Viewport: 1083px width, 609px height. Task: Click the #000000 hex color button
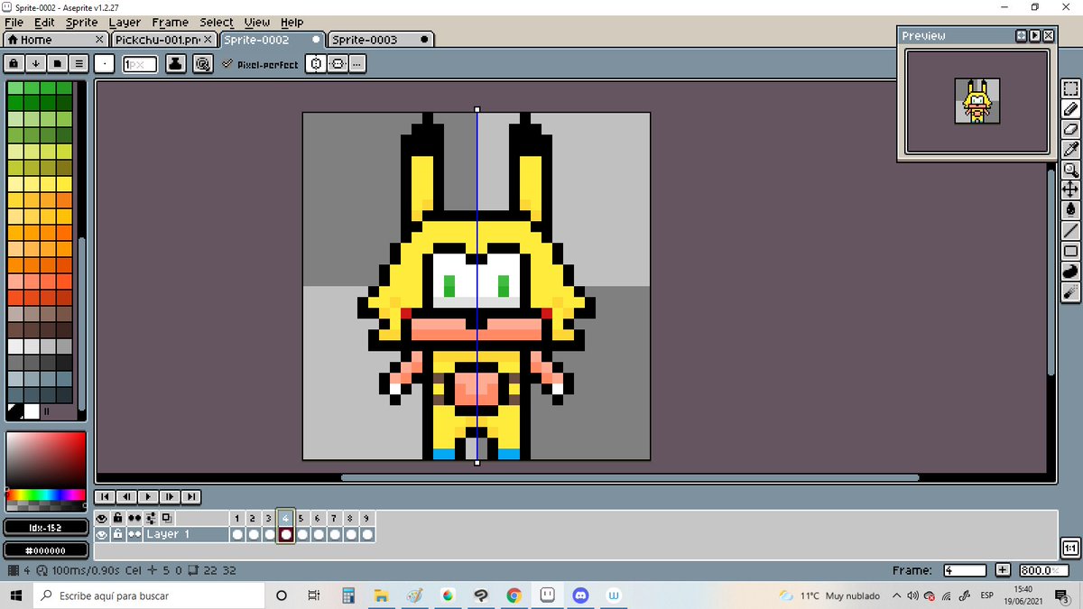pos(44,549)
